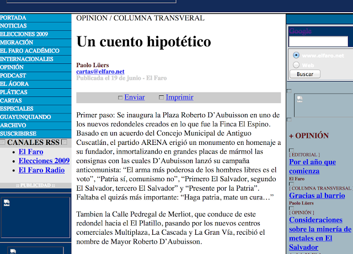Click the small icon left of CANALES RSS
Image resolution: width=353 pixels, height=254 pixels.
point(2,142)
